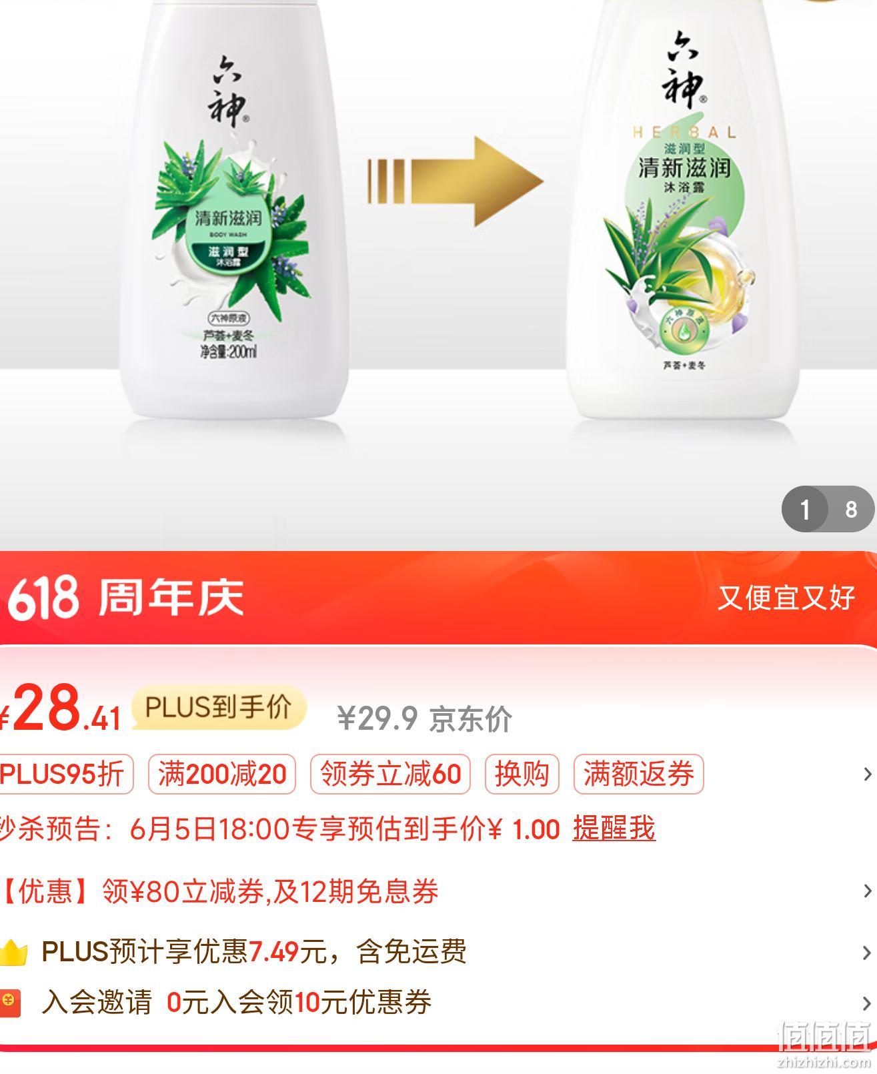
Task: Select the PLUS95折 discount tag
Action: point(65,774)
